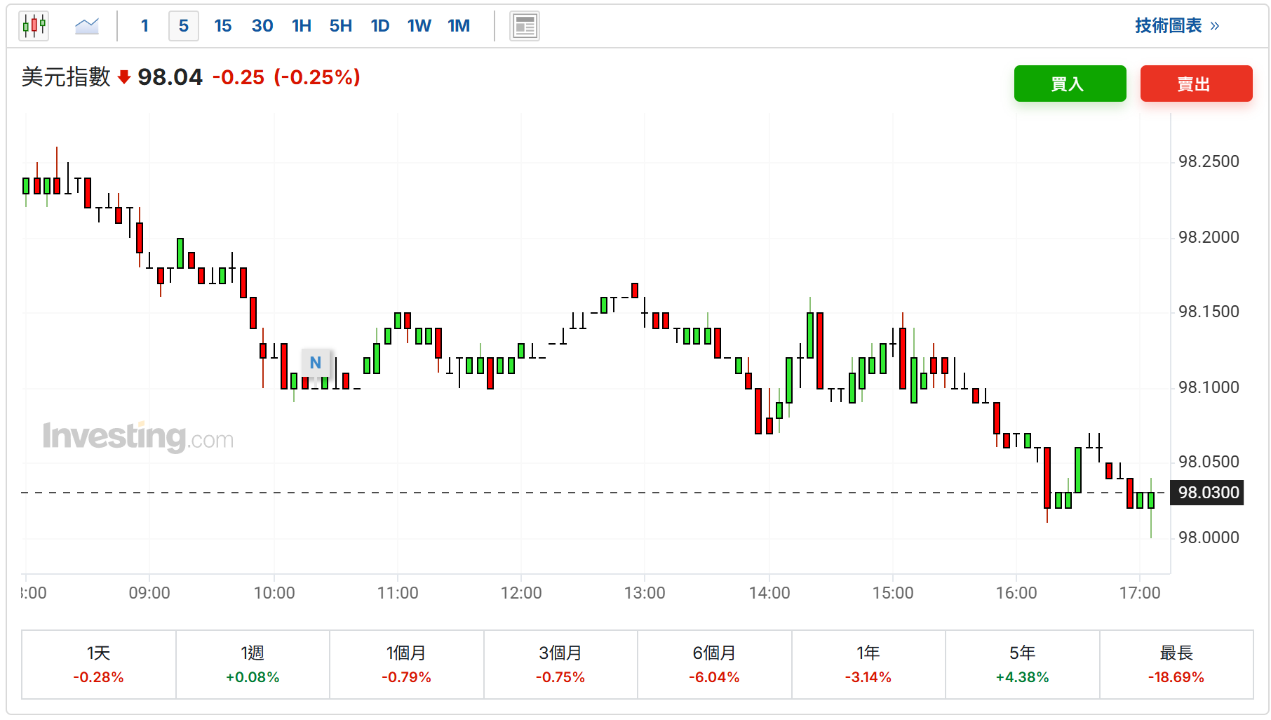
Task: Select the 1M interval
Action: [459, 26]
